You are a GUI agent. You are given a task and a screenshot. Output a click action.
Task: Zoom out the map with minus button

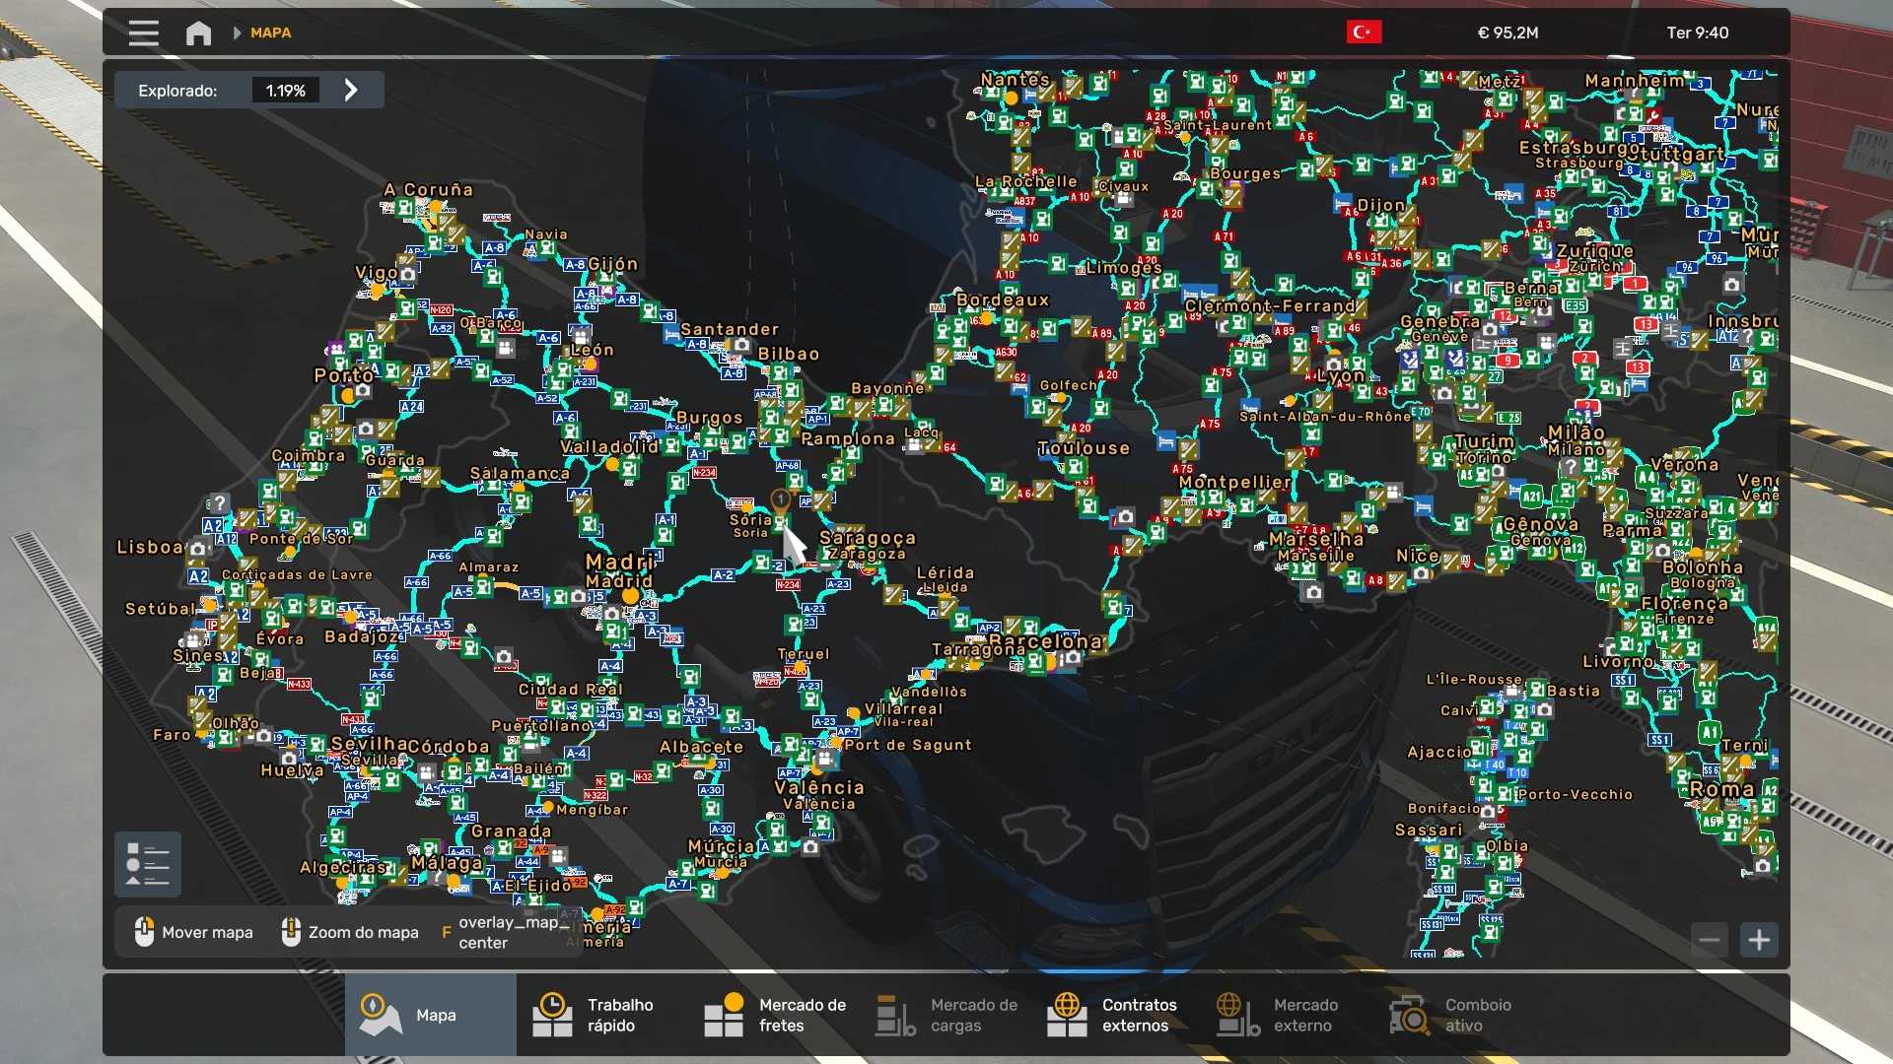1710,940
